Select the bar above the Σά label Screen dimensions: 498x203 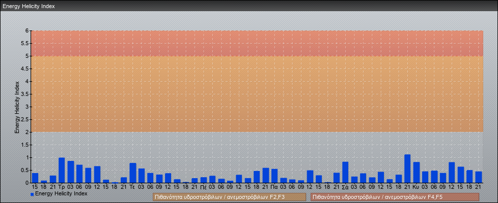point(345,173)
